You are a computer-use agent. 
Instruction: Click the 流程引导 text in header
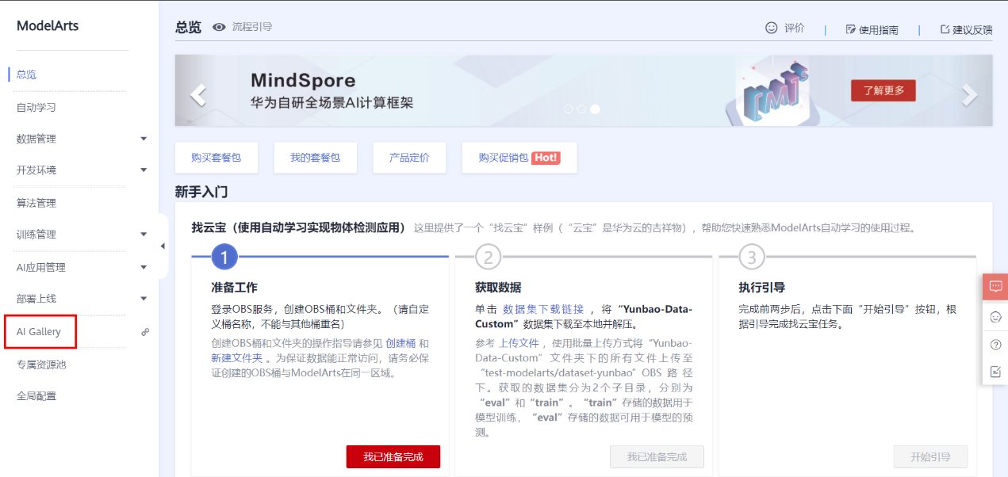(x=252, y=27)
